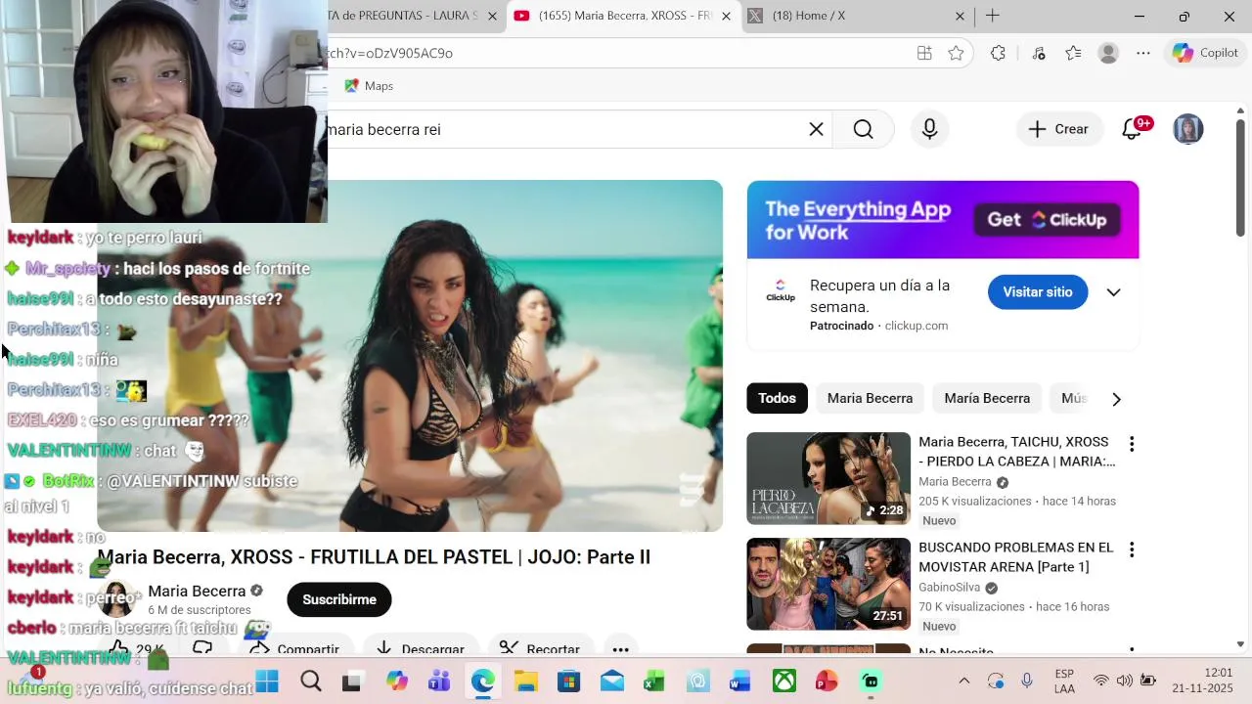Open Microsoft Teams on taskbar
This screenshot has height=704, width=1252.
pos(439,681)
